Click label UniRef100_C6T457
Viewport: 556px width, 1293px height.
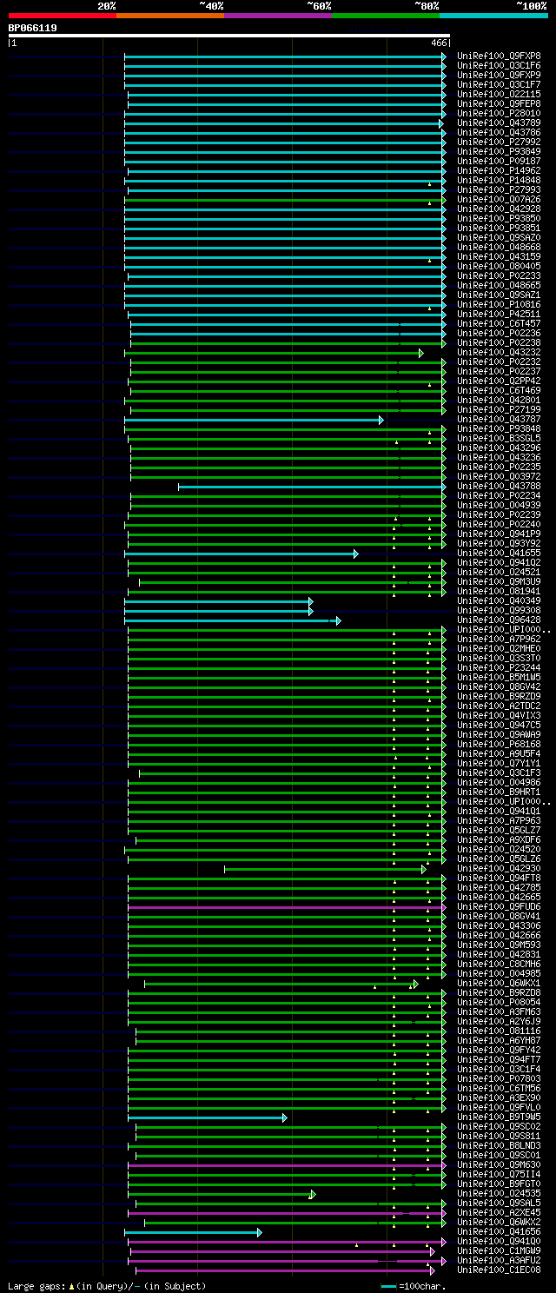pos(499,324)
